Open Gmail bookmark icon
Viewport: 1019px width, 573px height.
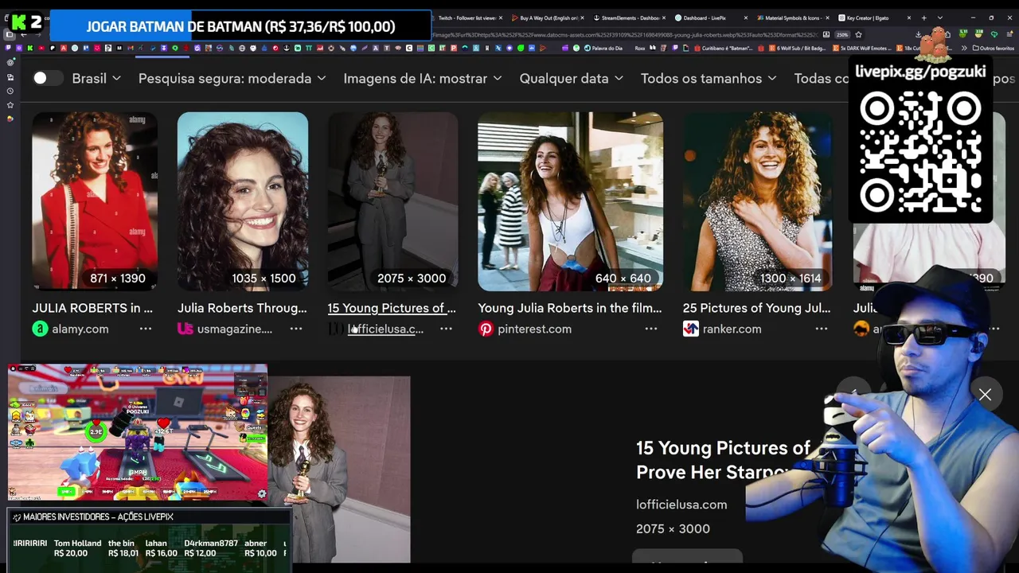pyautogui.click(x=131, y=48)
